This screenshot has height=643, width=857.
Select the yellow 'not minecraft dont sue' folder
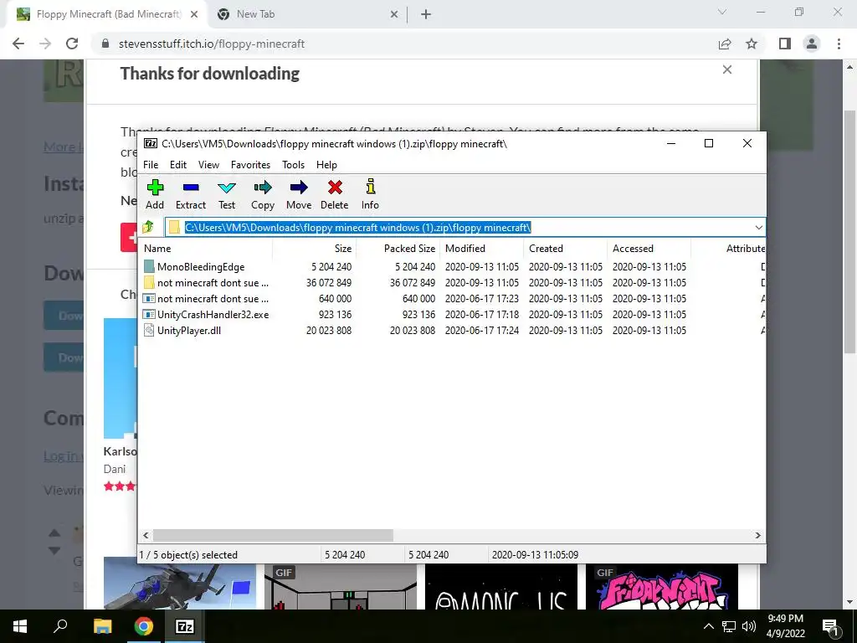click(x=207, y=283)
